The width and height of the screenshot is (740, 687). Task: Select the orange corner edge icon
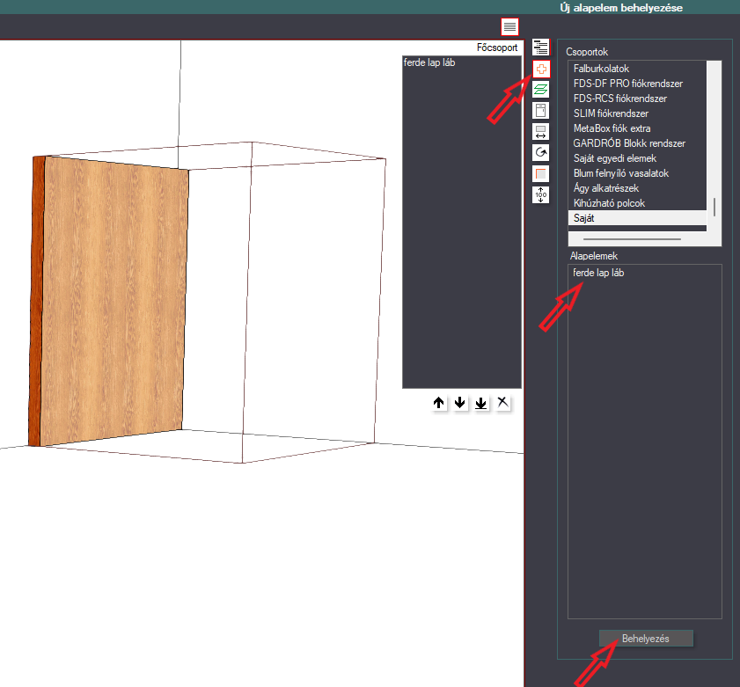pyautogui.click(x=541, y=173)
